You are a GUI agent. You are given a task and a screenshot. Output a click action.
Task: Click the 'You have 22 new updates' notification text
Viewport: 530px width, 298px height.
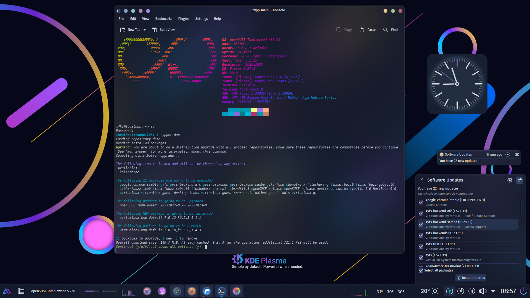458,161
